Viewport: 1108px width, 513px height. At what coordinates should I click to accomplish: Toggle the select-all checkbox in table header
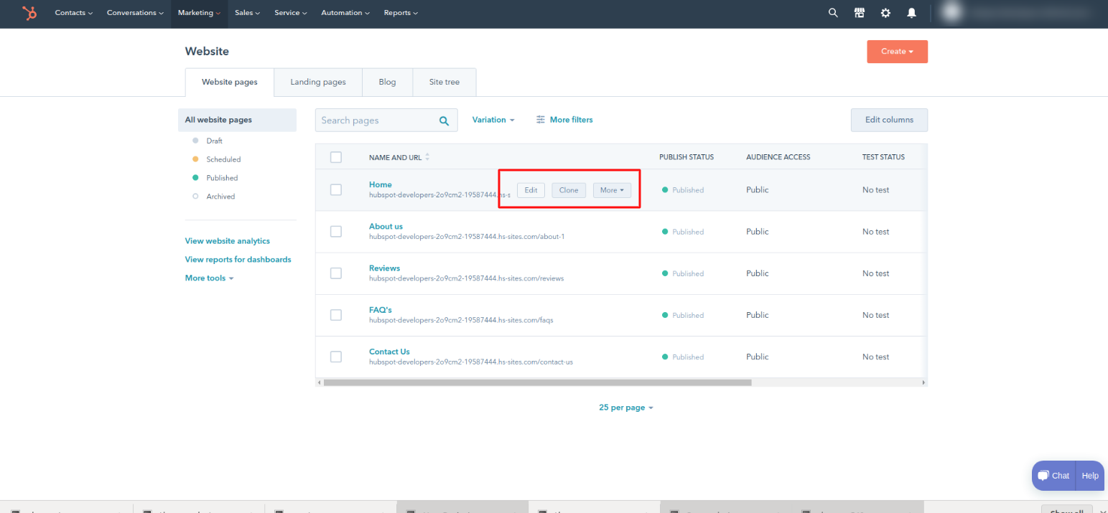[336, 157]
